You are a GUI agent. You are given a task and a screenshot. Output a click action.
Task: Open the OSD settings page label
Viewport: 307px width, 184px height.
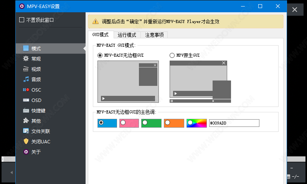point(36,100)
